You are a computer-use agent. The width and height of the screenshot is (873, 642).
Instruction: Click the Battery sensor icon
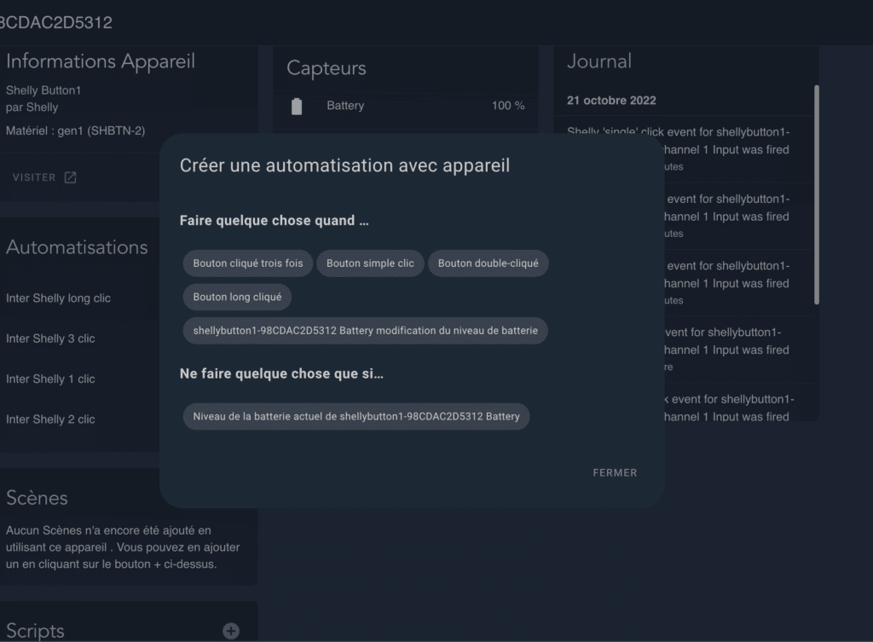pos(297,106)
